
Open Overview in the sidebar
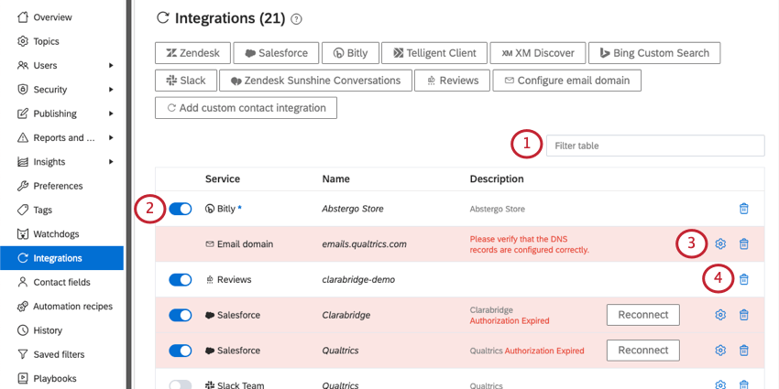pos(52,17)
